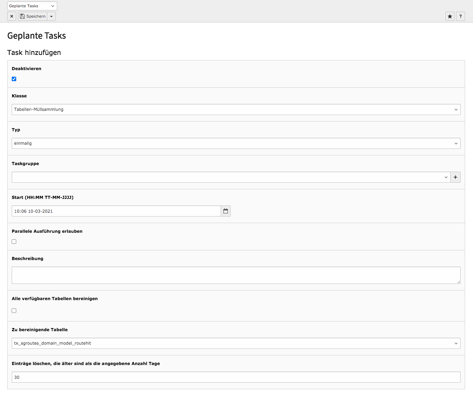Disable the Deaktivieren checkbox
This screenshot has height=393, width=473.
14,79
